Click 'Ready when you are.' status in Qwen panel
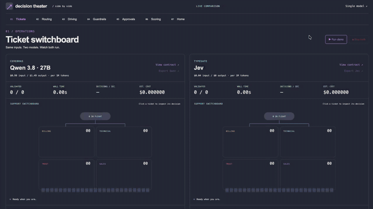The width and height of the screenshot is (373, 209). pos(24,199)
